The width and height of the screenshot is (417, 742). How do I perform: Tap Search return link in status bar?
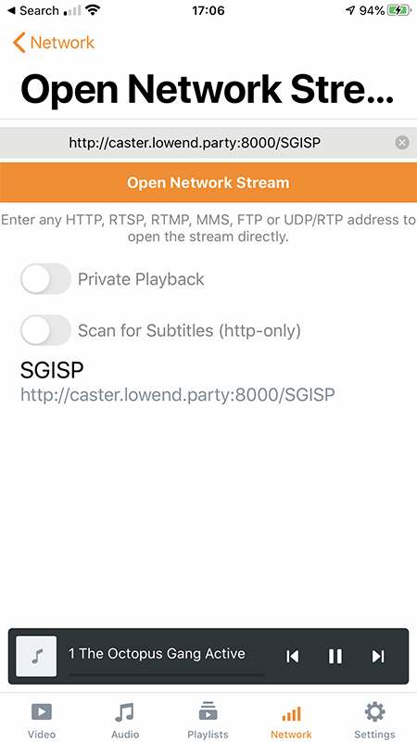click(32, 11)
